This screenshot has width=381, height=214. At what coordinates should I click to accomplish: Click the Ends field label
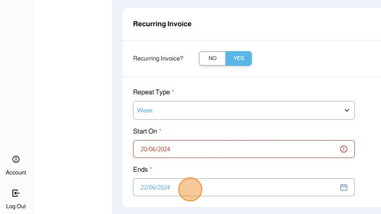pyautogui.click(x=140, y=169)
